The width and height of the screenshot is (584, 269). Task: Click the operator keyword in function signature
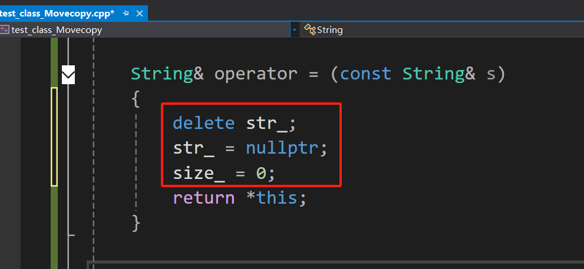pos(256,74)
